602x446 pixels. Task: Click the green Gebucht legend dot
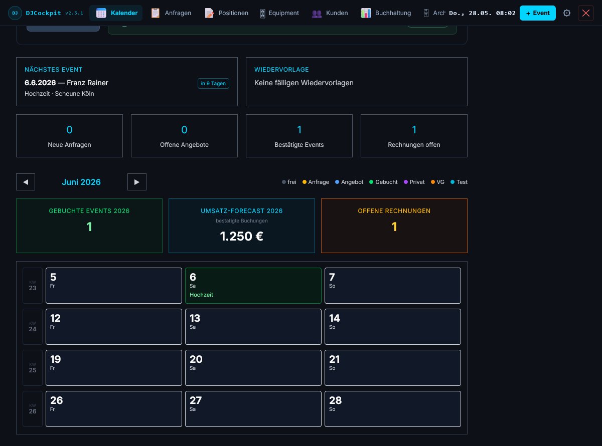click(x=371, y=182)
